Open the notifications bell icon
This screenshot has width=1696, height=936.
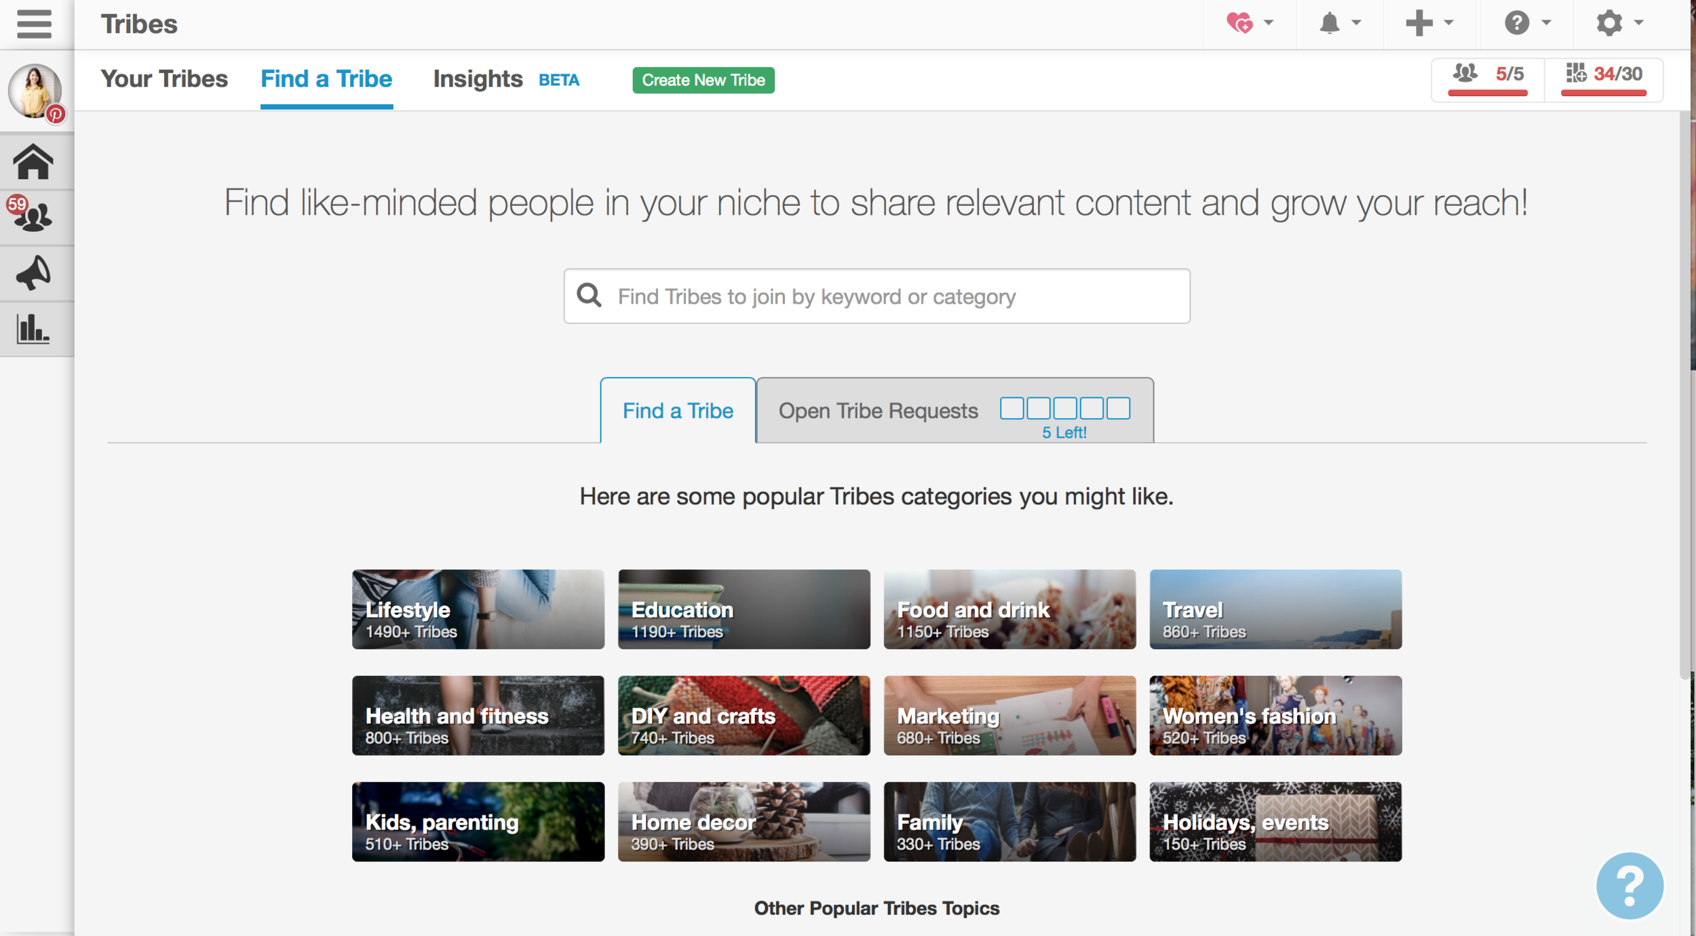[x=1330, y=23]
